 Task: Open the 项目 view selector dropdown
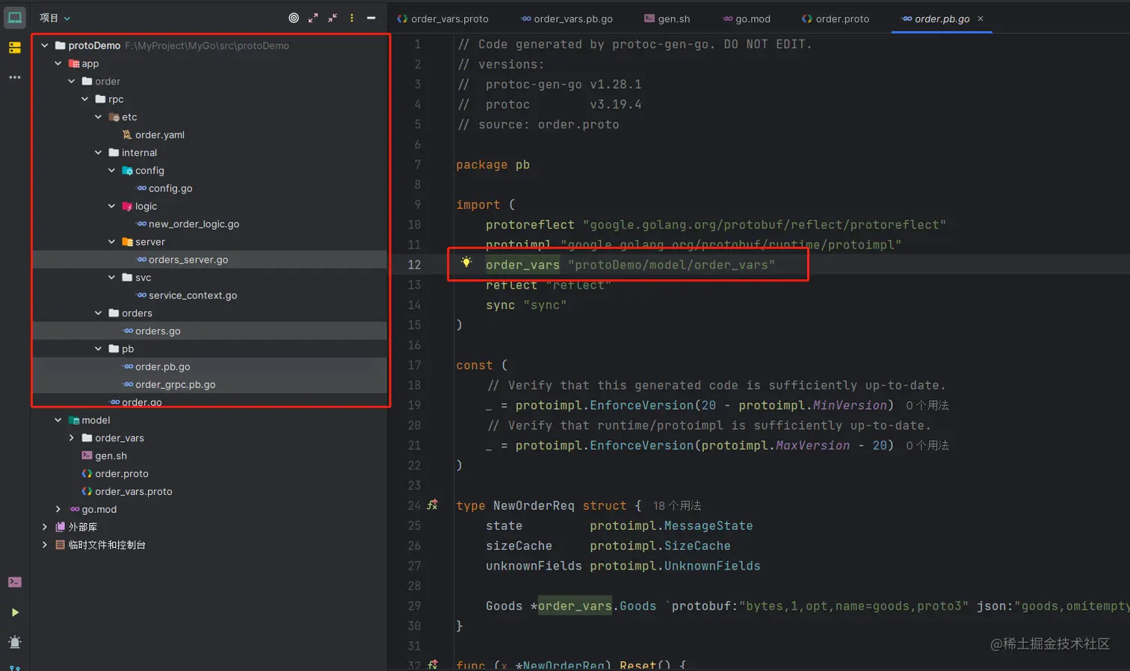click(x=55, y=18)
